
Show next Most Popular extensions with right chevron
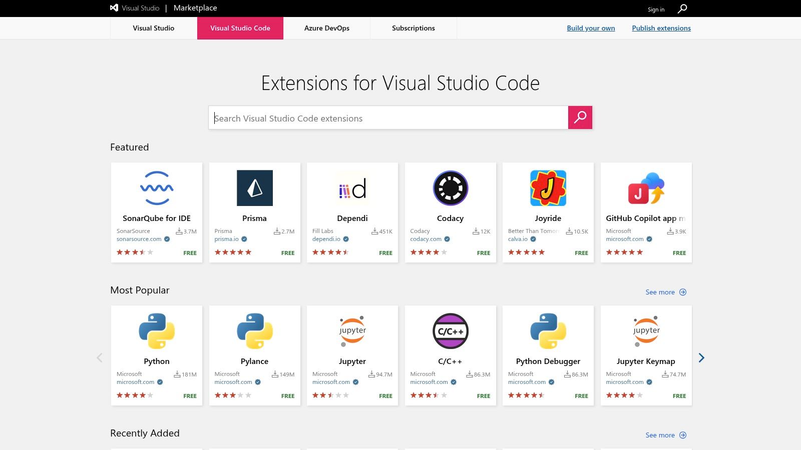(701, 357)
